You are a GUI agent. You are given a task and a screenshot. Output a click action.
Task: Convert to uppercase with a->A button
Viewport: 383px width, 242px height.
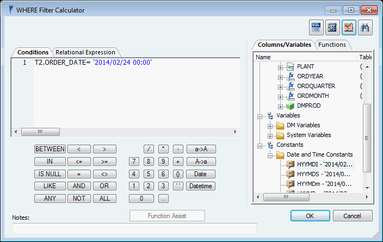[x=201, y=149]
